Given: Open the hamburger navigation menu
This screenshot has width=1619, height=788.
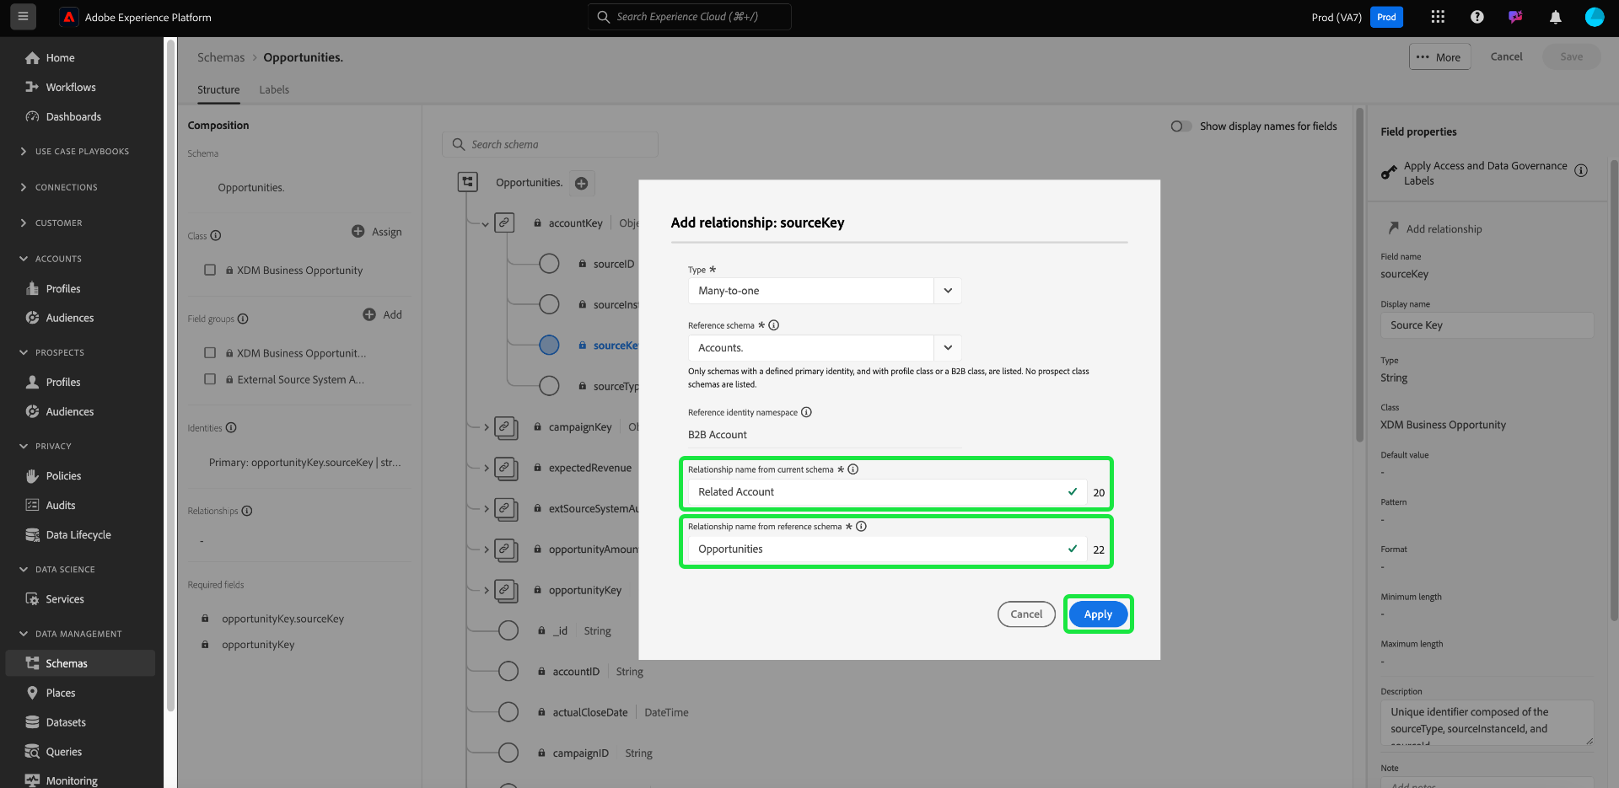Looking at the screenshot, I should click(x=23, y=17).
